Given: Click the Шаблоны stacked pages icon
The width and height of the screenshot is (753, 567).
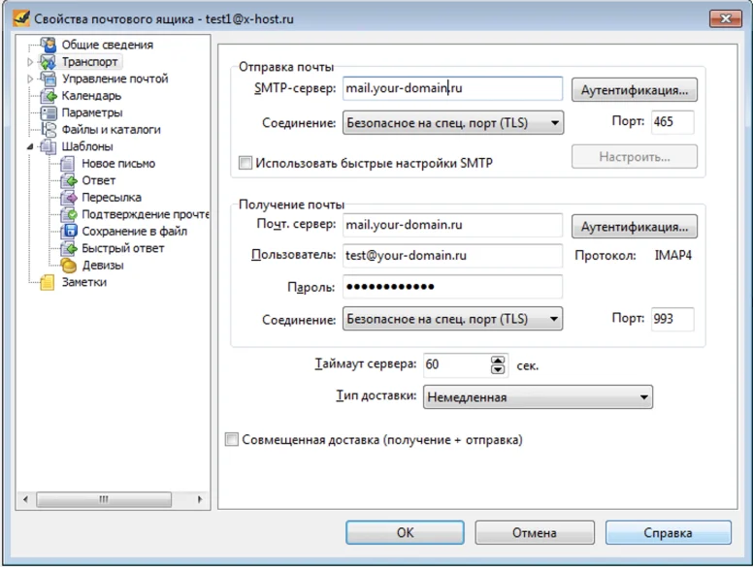Looking at the screenshot, I should pos(48,146).
